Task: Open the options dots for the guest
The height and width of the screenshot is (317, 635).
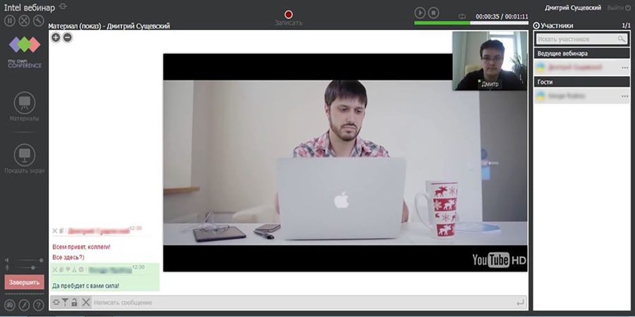Action: coord(625,96)
